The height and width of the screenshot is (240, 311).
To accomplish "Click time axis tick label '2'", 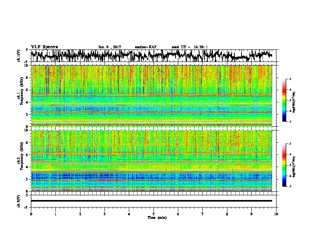I will [x=80, y=214].
